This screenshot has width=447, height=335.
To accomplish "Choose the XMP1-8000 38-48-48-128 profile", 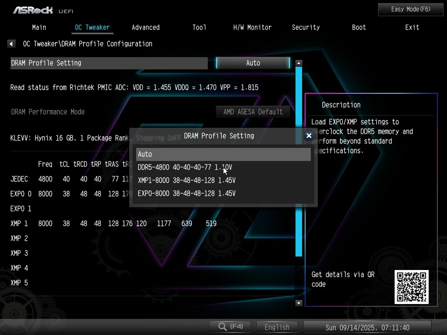I will click(186, 180).
